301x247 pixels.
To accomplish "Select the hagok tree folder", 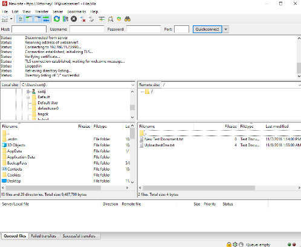I will [43, 114].
